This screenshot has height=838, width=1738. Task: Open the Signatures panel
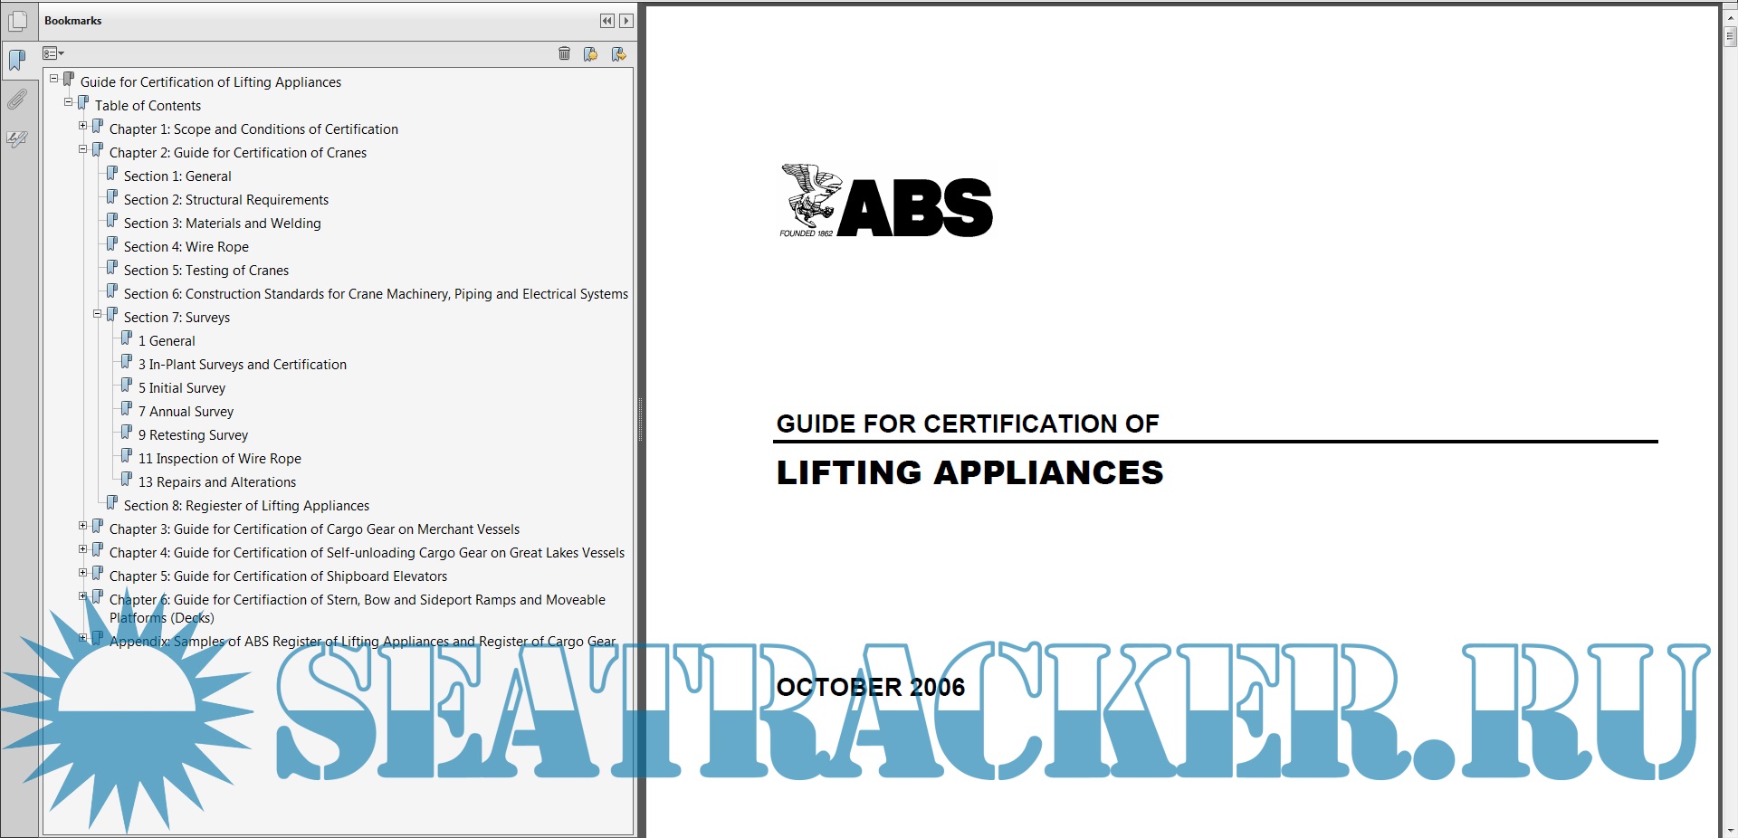coord(17,138)
